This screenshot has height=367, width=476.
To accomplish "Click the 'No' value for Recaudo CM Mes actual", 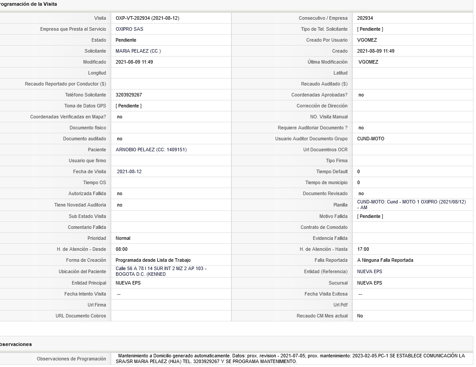I will pyautogui.click(x=360, y=316).
